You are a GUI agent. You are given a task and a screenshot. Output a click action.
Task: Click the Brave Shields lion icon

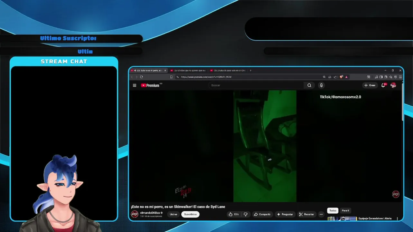pyautogui.click(x=341, y=77)
